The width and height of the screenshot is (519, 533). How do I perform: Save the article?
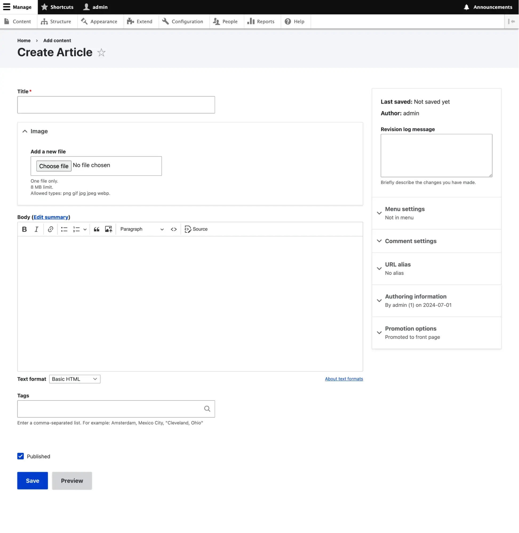[32, 480]
